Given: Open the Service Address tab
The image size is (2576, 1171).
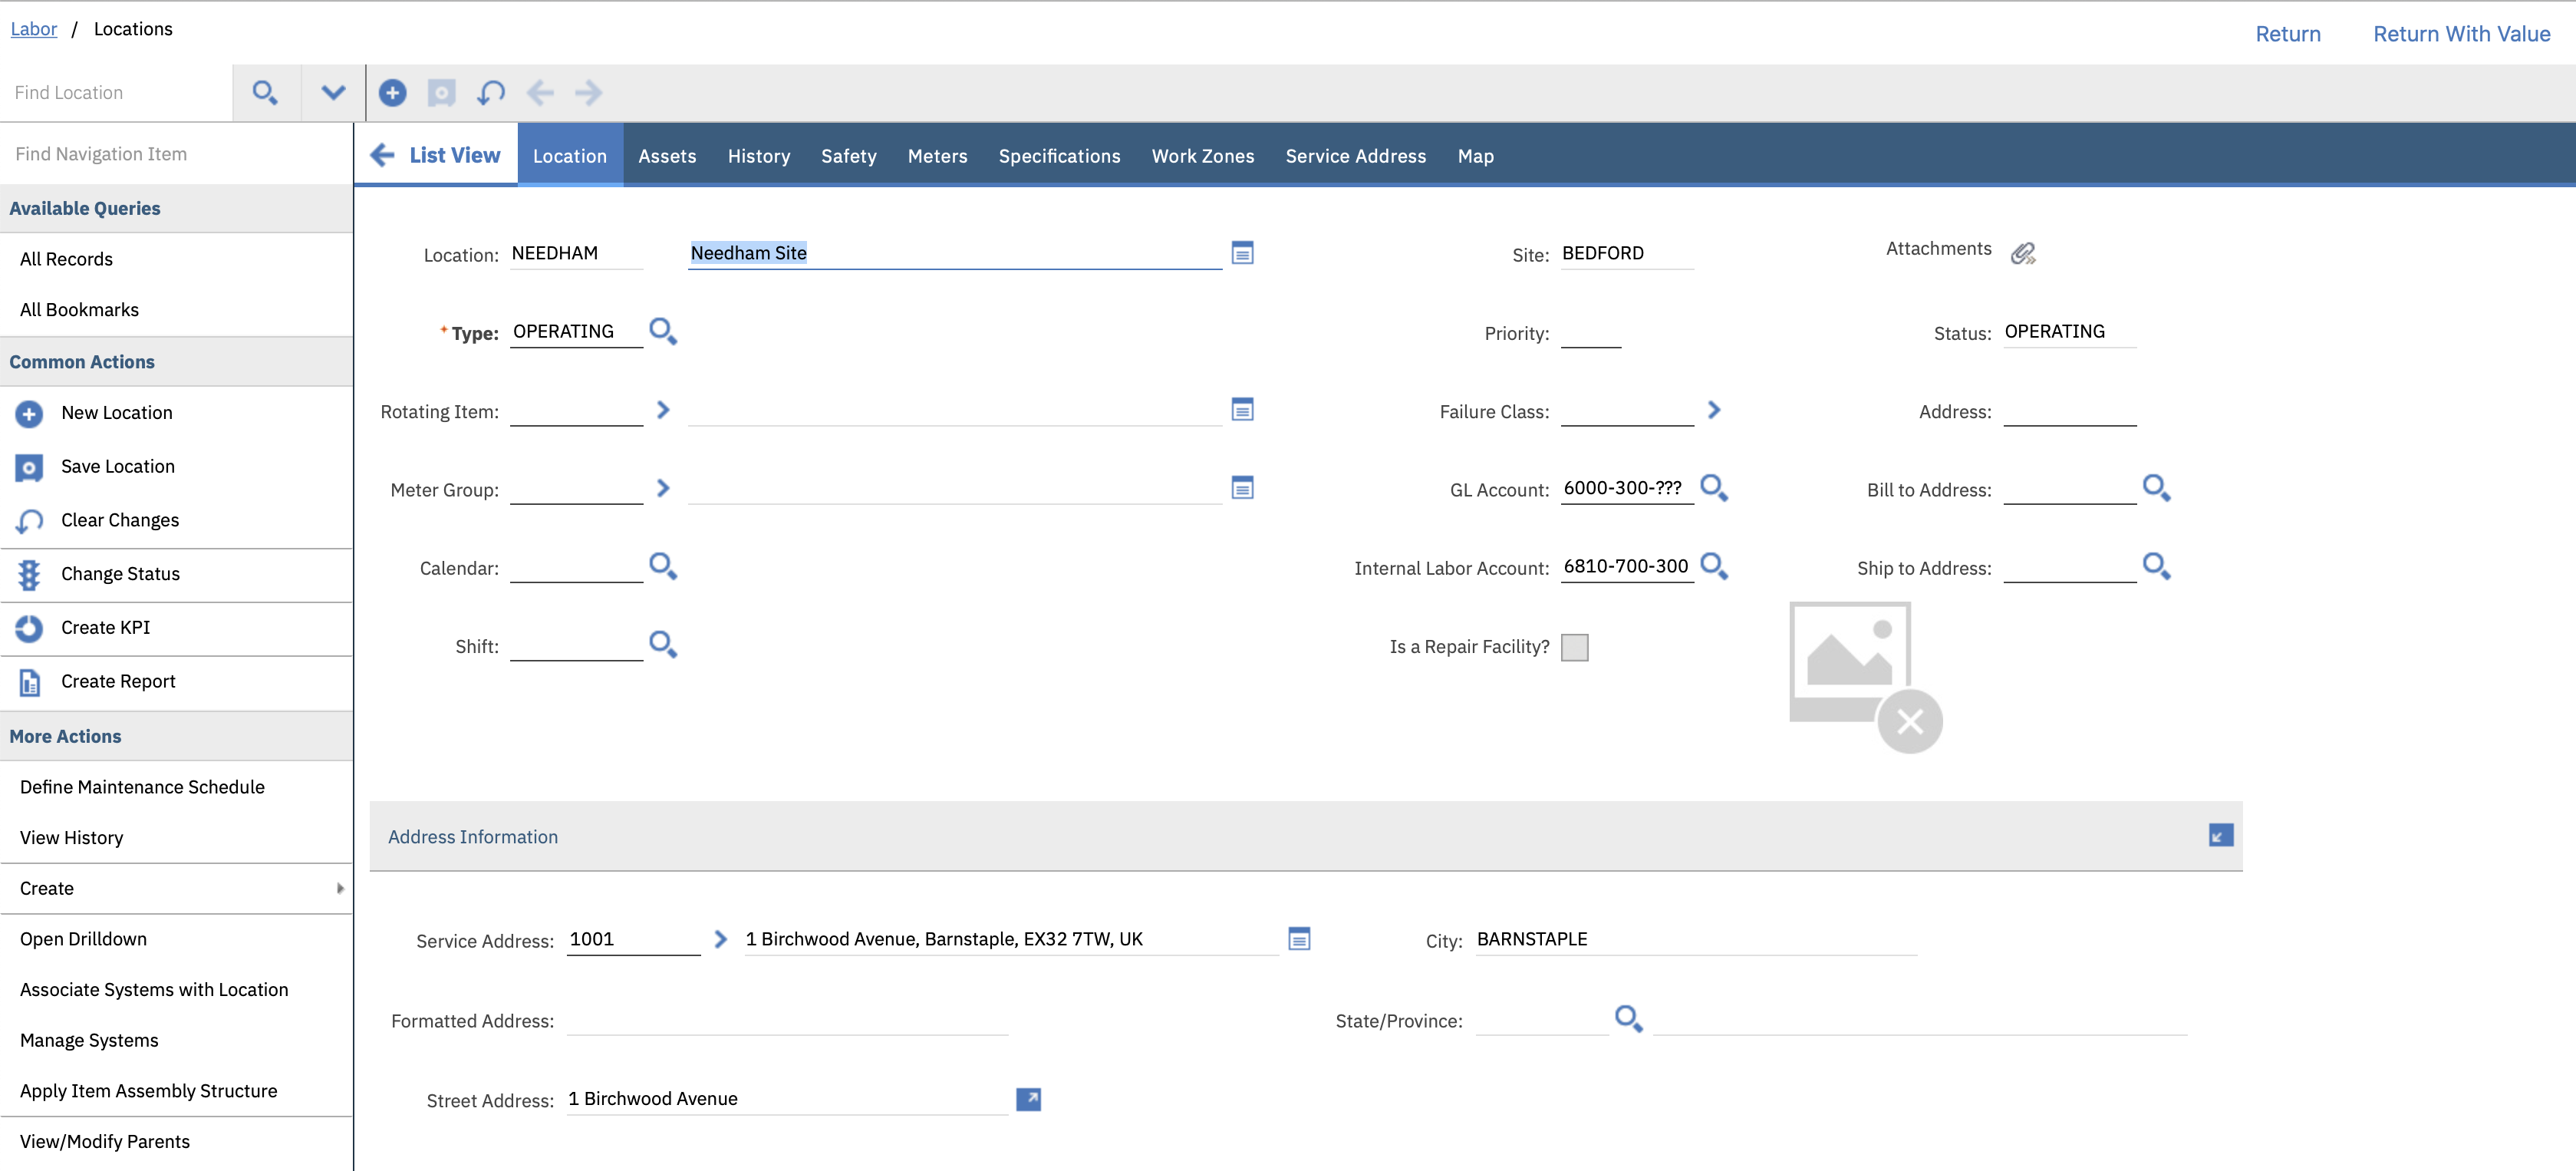Looking at the screenshot, I should [1355, 156].
